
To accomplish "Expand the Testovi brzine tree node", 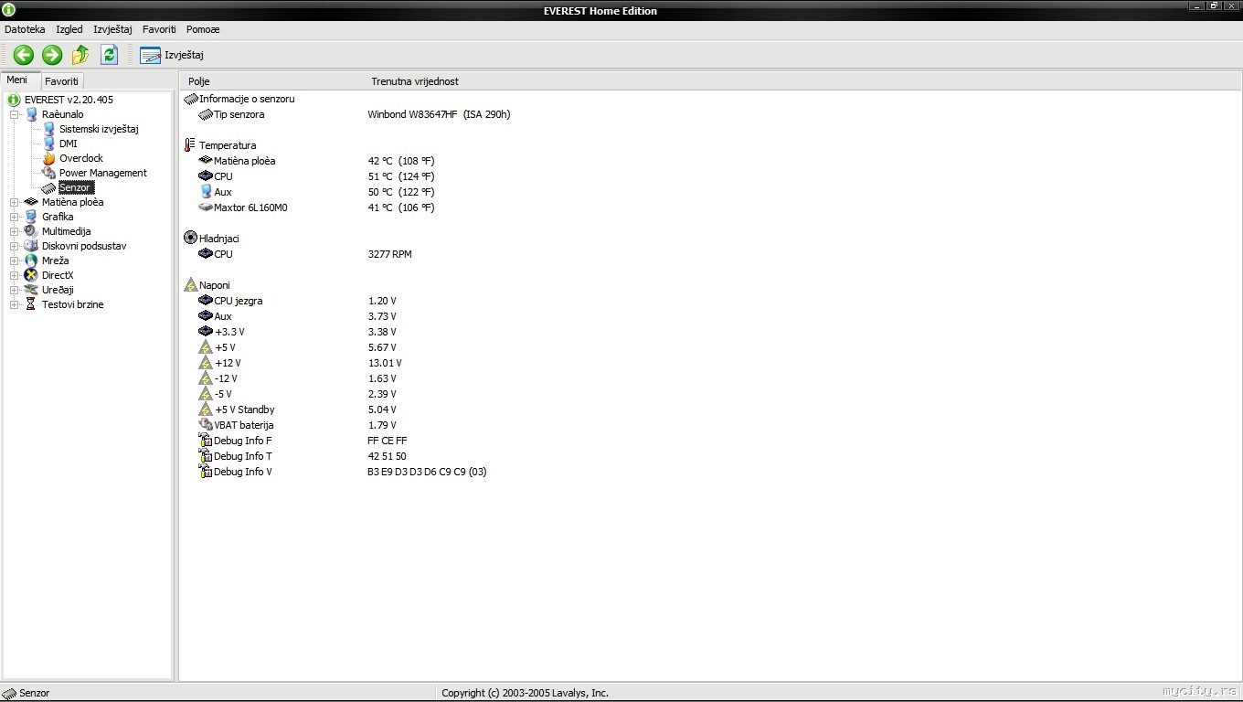I will coord(15,304).
